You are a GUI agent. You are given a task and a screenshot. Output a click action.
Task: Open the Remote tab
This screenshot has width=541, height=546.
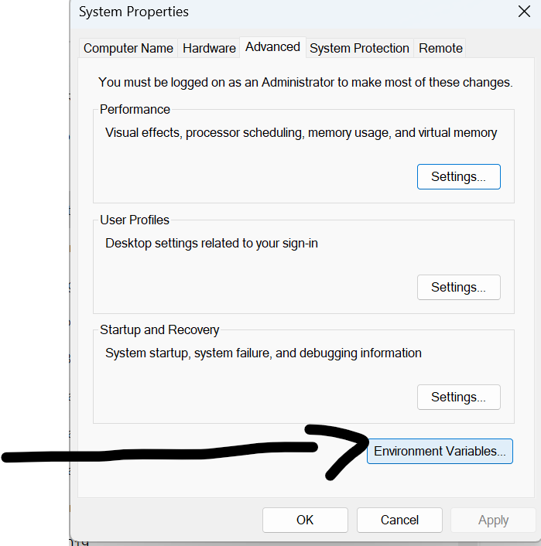tap(440, 48)
